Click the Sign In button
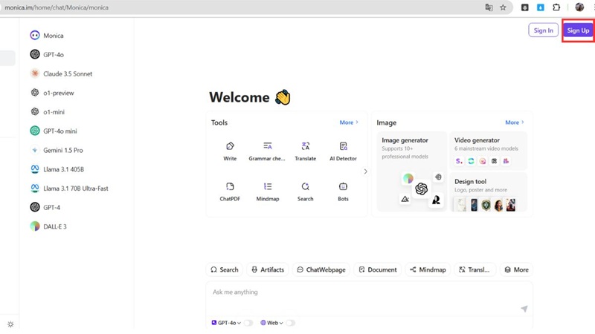 click(x=543, y=30)
